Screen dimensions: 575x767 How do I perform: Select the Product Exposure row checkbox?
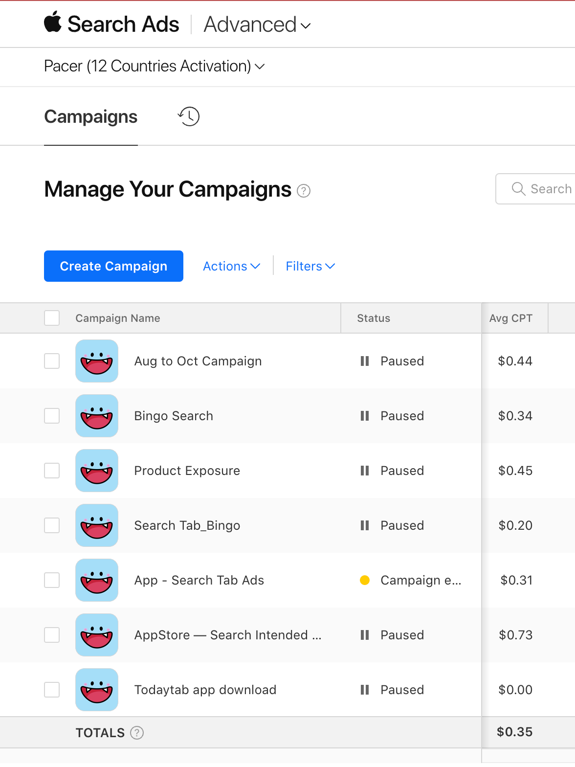click(52, 471)
